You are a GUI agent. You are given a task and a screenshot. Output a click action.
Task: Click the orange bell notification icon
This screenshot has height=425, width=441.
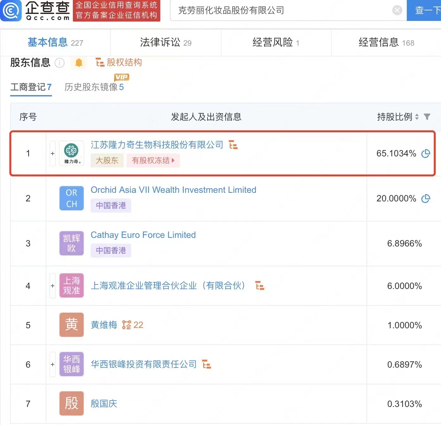click(x=79, y=63)
